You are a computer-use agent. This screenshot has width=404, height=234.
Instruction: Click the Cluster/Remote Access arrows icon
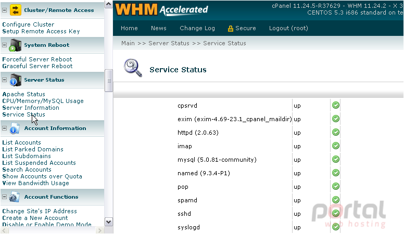[16, 10]
